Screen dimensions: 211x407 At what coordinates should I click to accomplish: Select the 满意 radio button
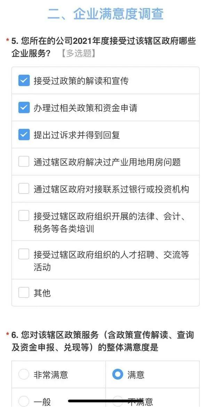(118, 374)
